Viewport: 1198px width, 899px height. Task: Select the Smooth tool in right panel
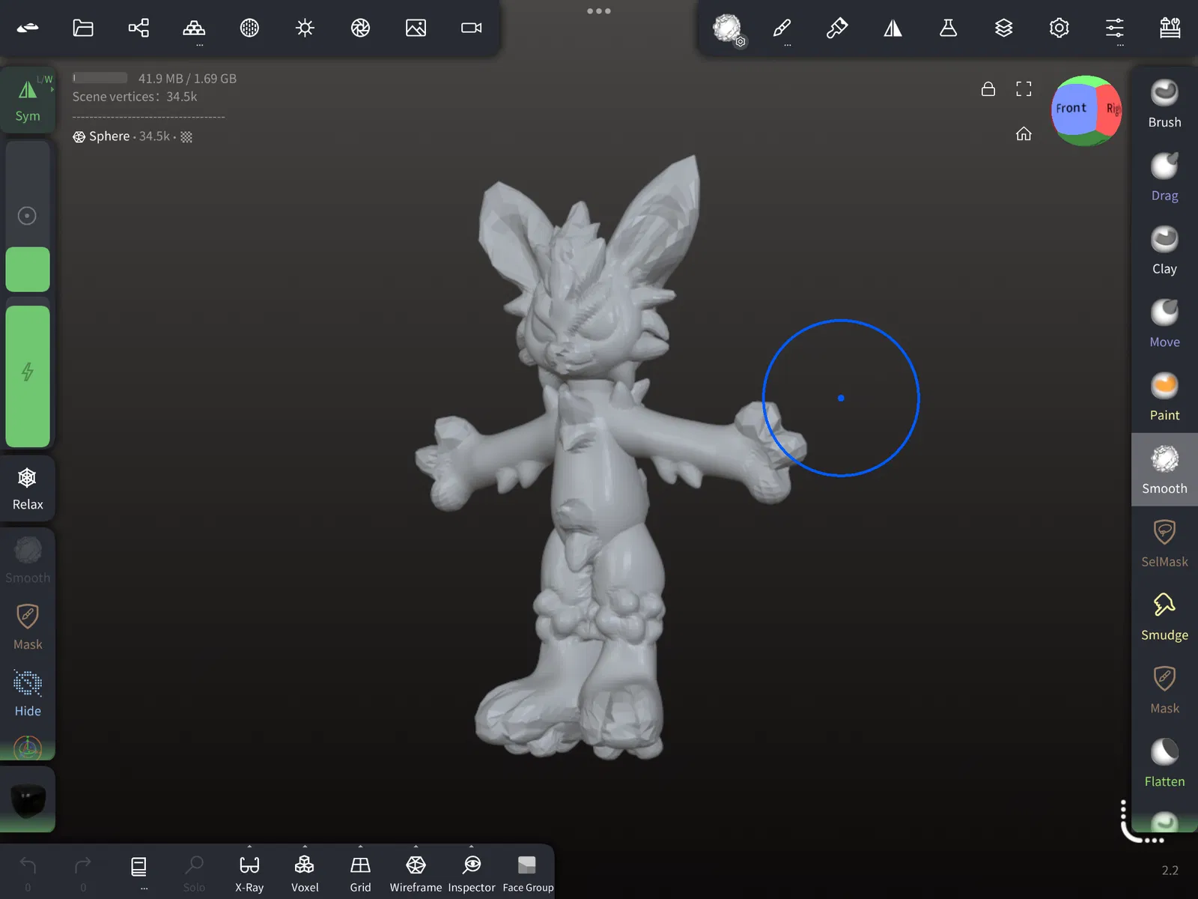(1164, 470)
